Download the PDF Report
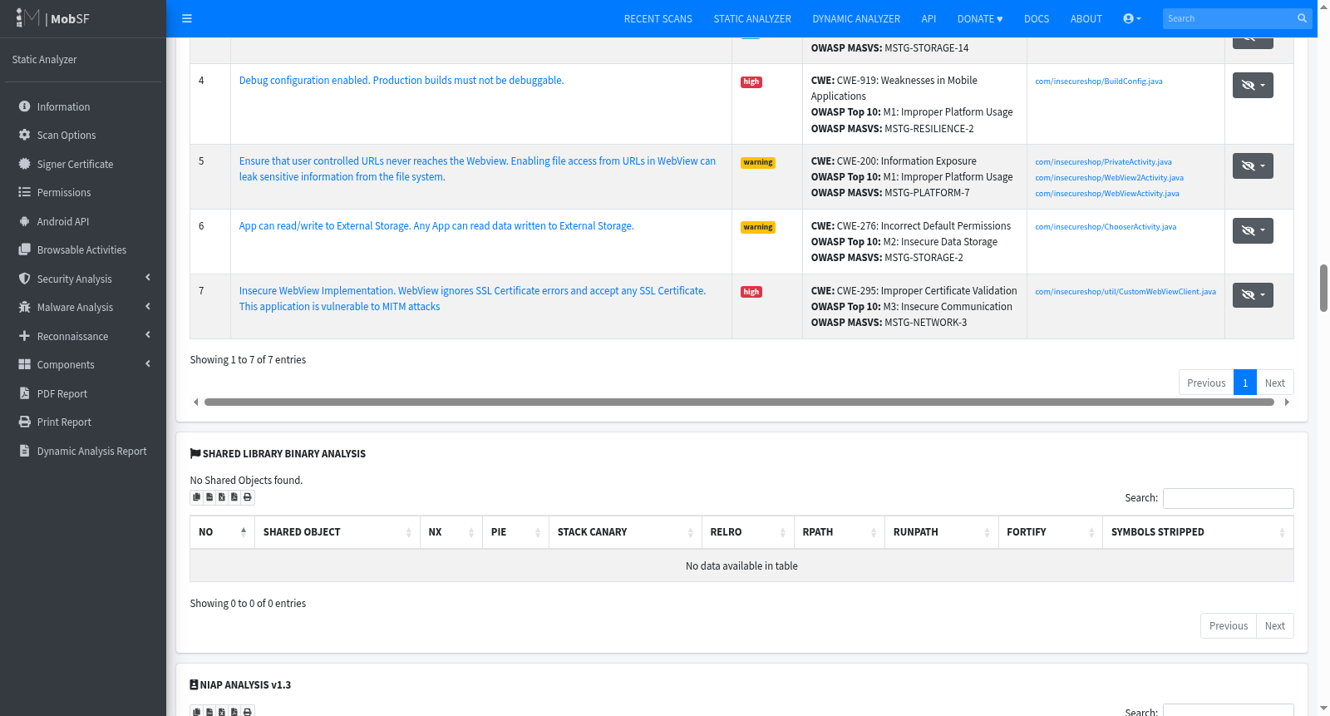 pos(82,393)
